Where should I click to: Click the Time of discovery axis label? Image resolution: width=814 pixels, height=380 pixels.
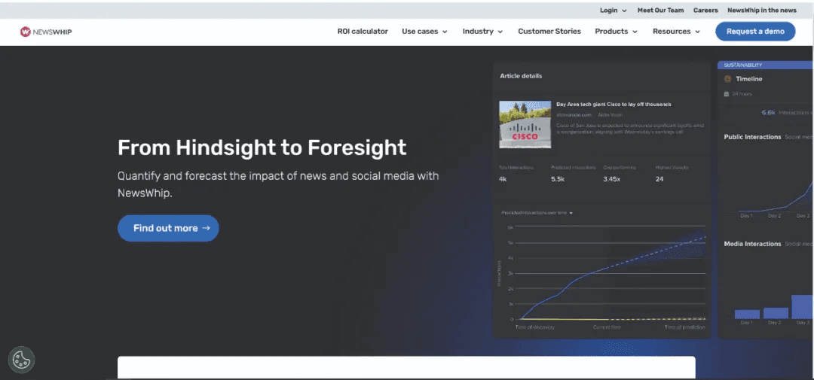pyautogui.click(x=534, y=327)
